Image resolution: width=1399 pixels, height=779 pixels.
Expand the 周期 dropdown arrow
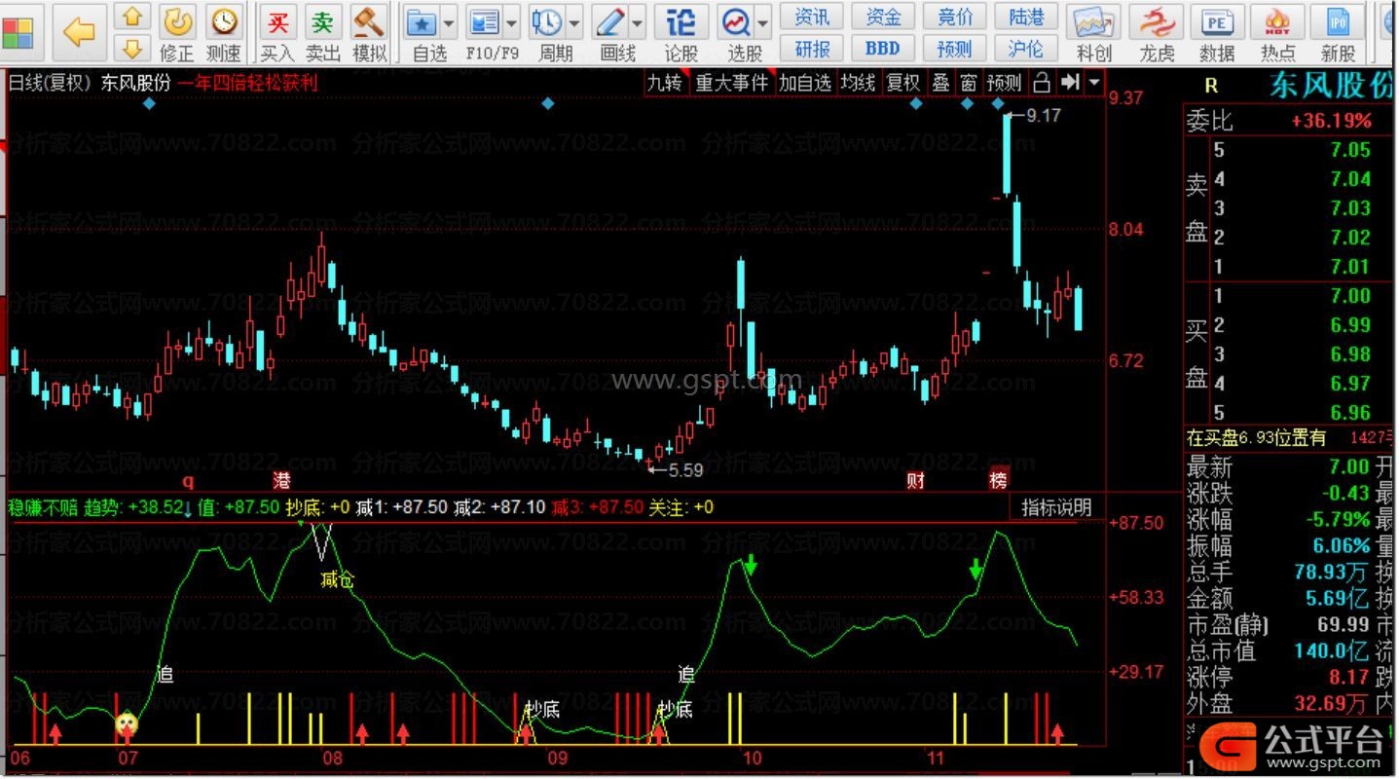tap(574, 22)
